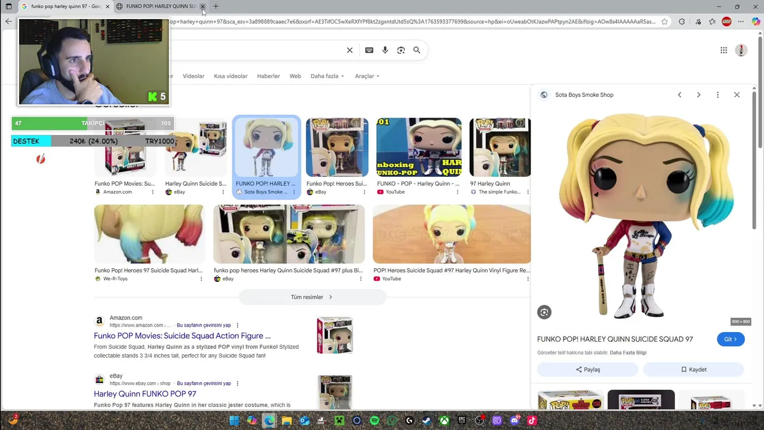Open the on-screen keyboard icon in search bar

(x=369, y=50)
